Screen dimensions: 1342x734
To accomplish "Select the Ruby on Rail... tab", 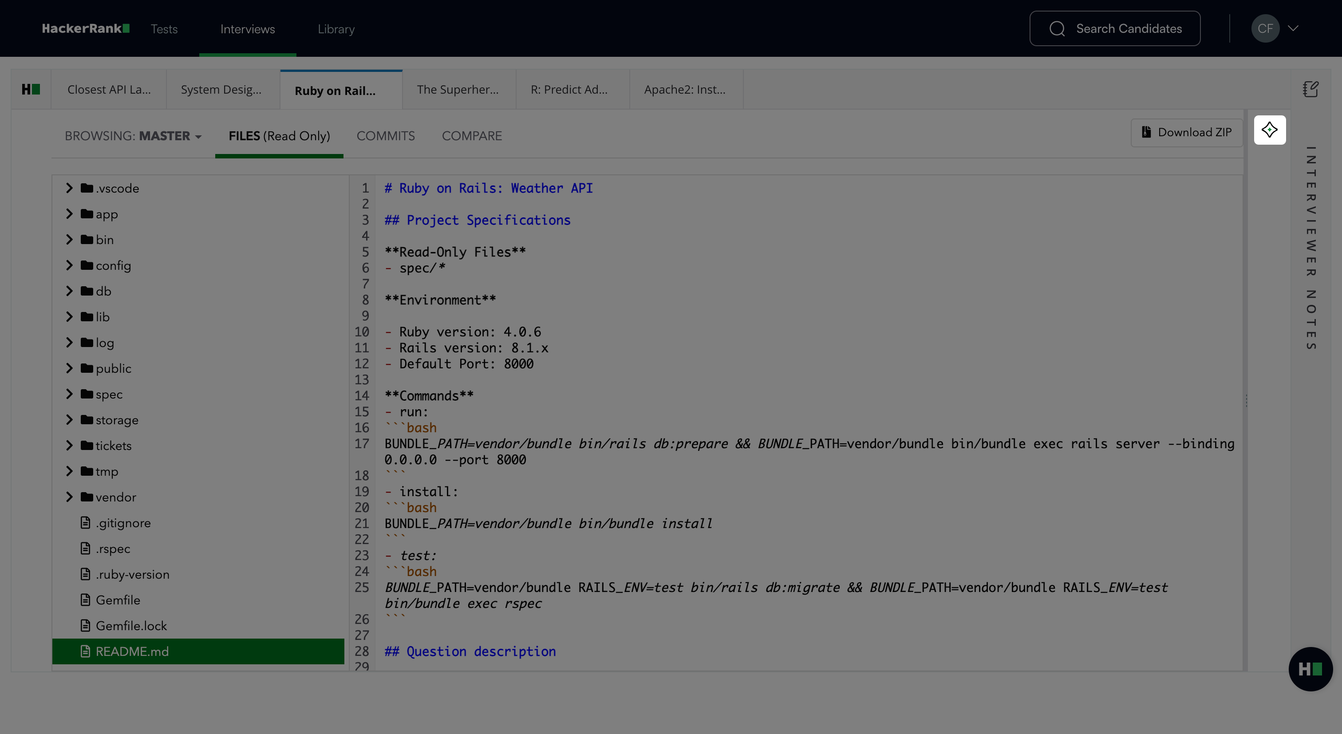I will 341,90.
